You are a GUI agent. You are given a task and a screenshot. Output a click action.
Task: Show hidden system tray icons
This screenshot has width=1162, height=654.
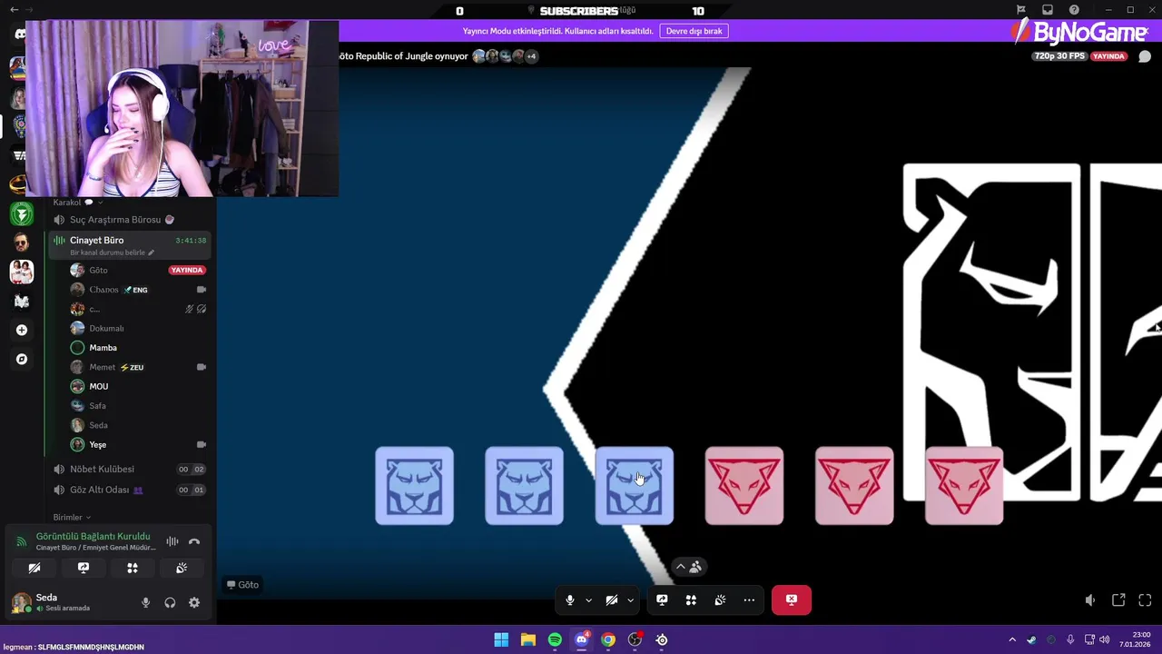tap(1012, 639)
